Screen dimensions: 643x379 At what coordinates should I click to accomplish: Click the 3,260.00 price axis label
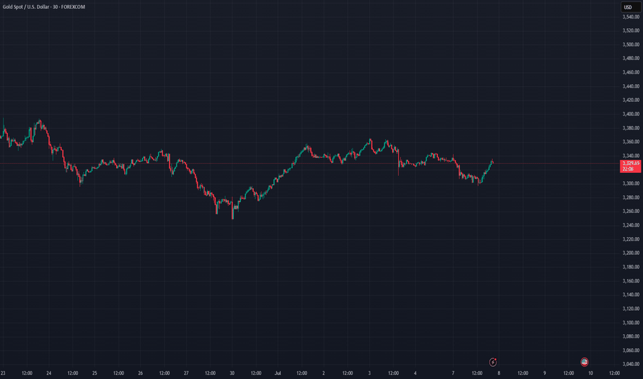pyautogui.click(x=631, y=212)
